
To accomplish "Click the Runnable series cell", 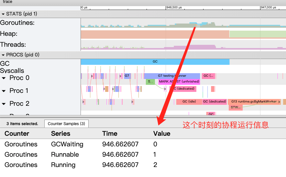I will coord(65,155).
